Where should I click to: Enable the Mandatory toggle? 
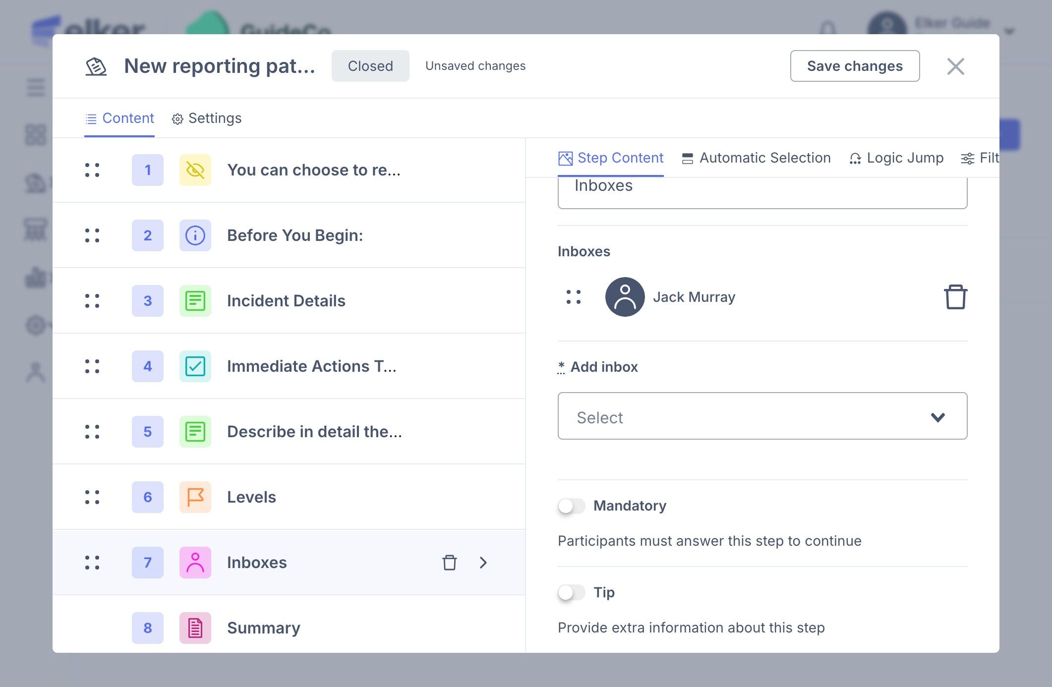tap(571, 506)
